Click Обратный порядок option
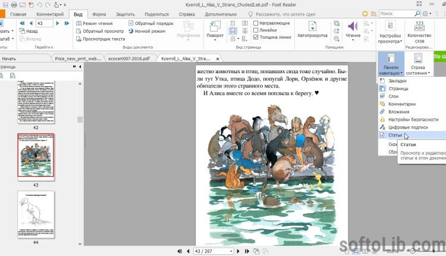Viewport: 446px width, 256px height. (x=151, y=23)
